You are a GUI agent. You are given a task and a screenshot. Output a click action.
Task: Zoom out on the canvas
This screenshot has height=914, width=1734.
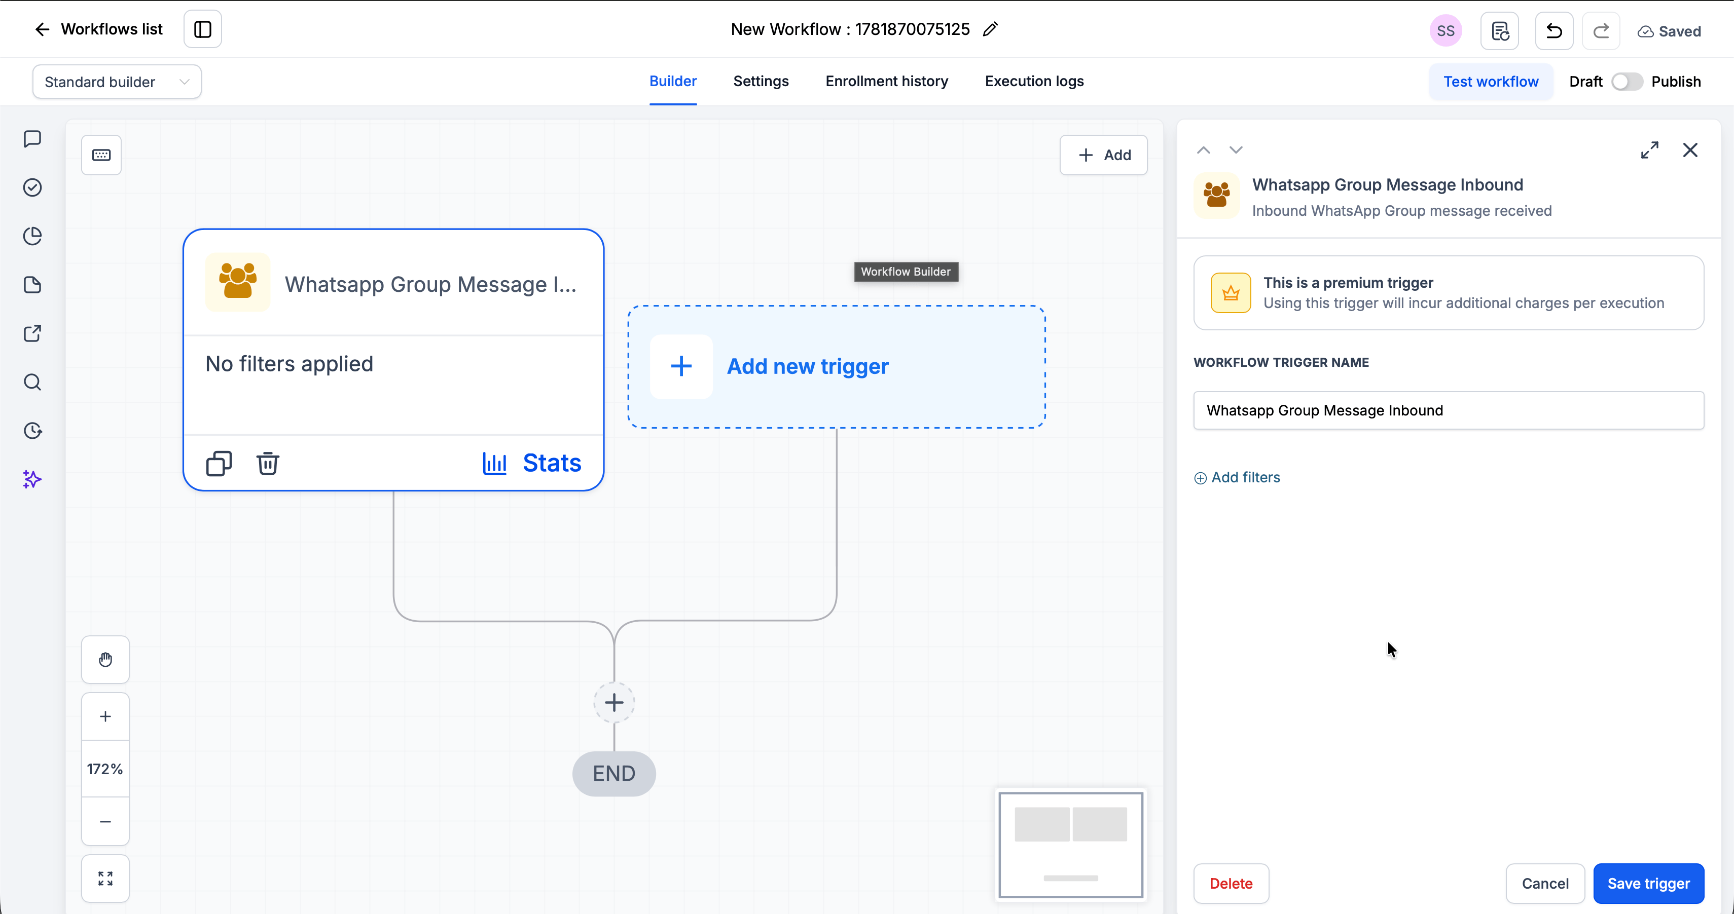(105, 822)
